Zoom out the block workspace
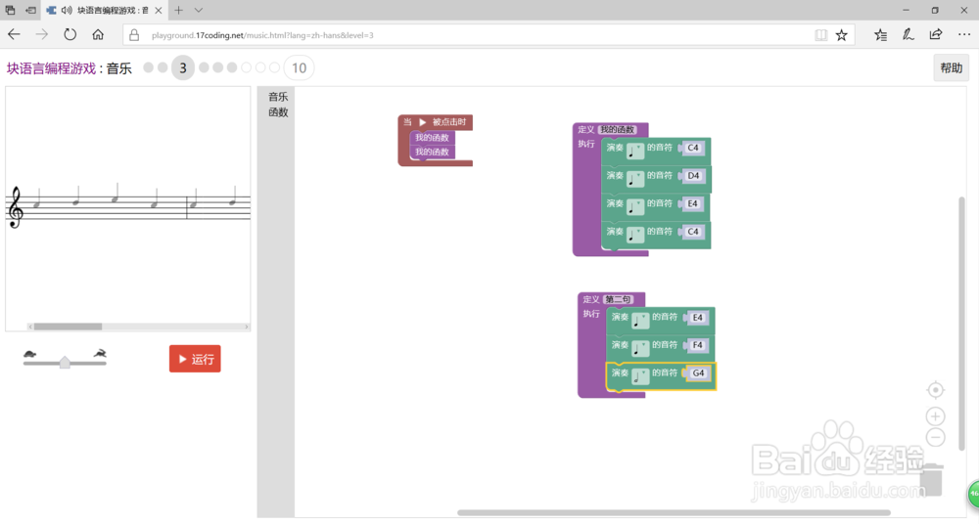The height and width of the screenshot is (524, 979). pos(935,437)
